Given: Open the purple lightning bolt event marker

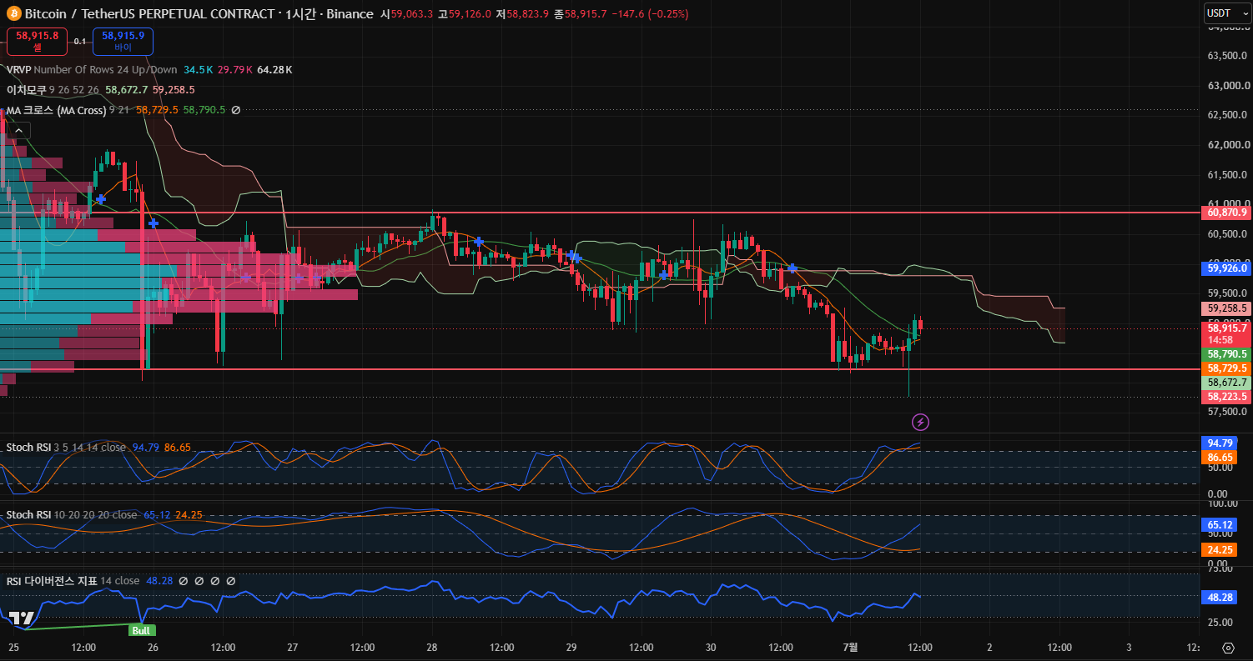Looking at the screenshot, I should coord(920,422).
